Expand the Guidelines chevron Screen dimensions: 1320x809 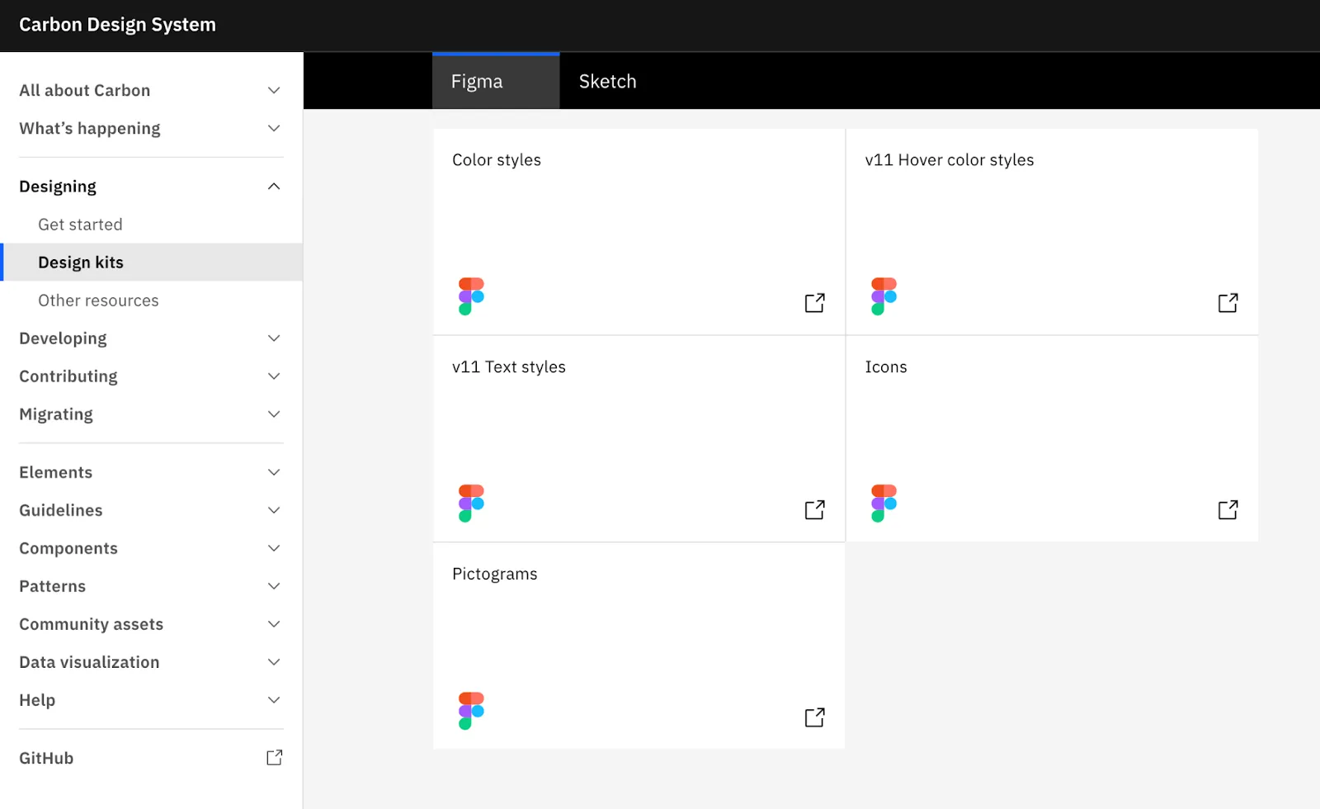click(x=274, y=510)
